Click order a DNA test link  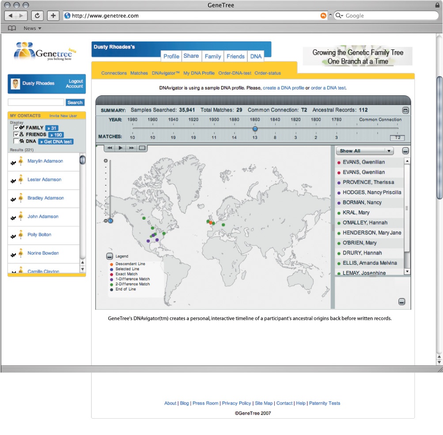coord(328,88)
